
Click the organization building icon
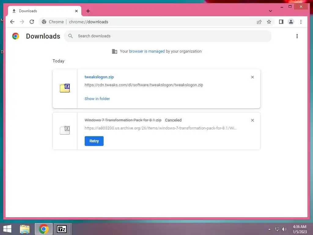point(115,51)
